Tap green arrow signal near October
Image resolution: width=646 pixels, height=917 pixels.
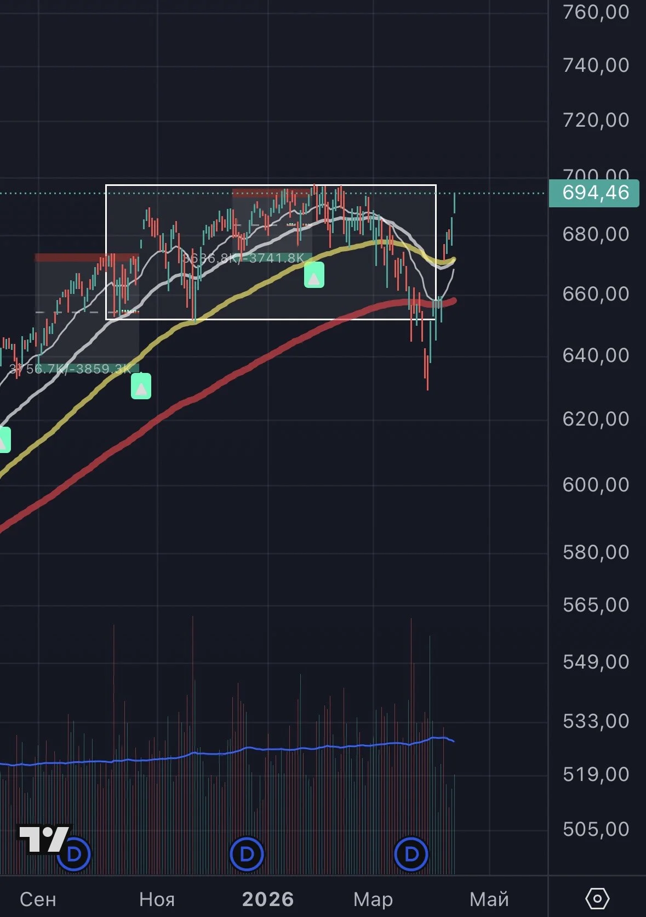pos(141,386)
